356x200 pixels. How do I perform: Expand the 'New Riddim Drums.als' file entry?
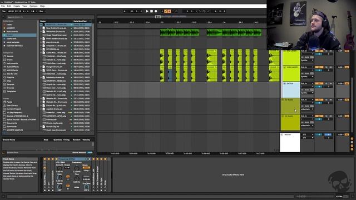point(41,28)
